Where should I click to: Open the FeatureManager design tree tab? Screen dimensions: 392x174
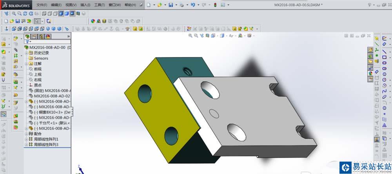[27, 36]
